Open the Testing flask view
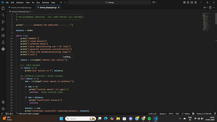This screenshot has height=122, width=217. (x=3, y=42)
